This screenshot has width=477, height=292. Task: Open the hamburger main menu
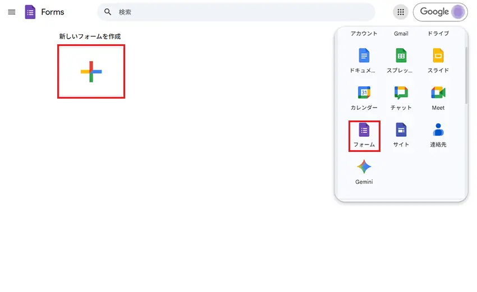click(x=11, y=12)
